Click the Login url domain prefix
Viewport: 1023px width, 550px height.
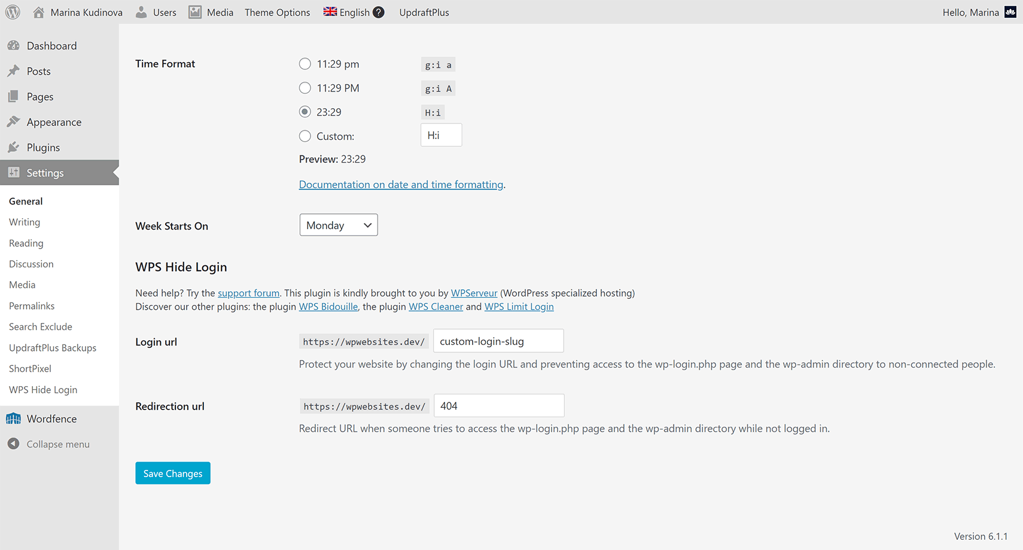click(364, 341)
